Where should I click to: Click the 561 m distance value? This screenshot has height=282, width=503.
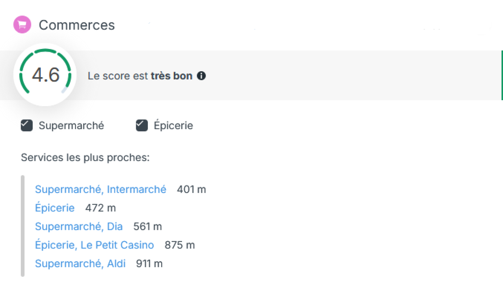tap(147, 226)
